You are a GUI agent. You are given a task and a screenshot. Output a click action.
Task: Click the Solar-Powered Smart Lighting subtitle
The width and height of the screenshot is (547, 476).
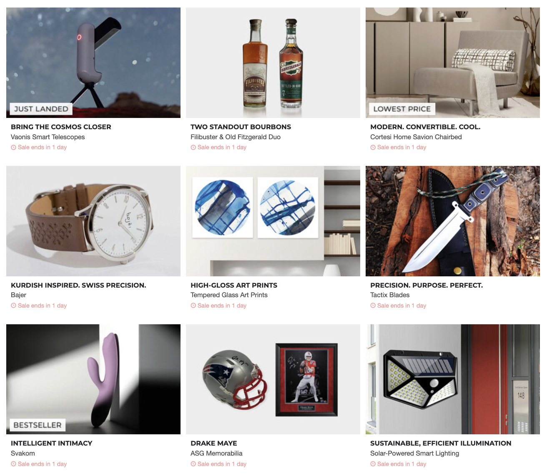pos(414,453)
